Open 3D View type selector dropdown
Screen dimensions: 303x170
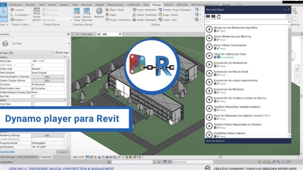pyautogui.click(x=69, y=44)
